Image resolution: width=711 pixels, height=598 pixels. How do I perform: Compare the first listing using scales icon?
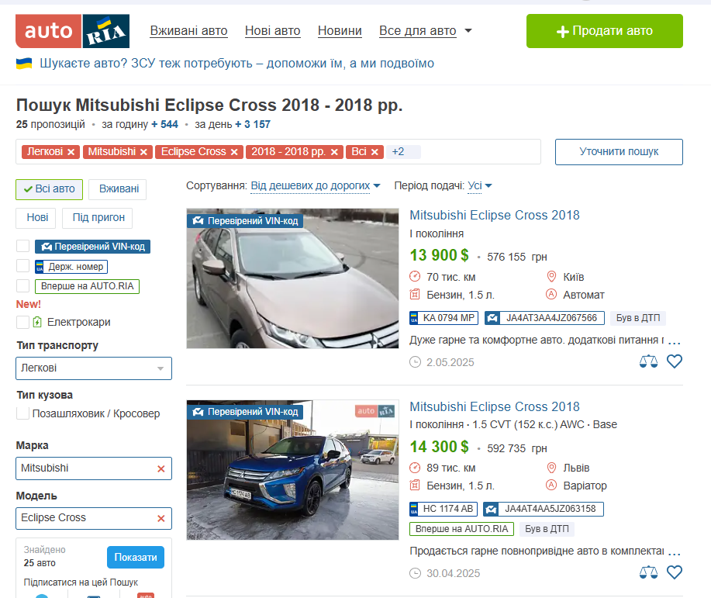click(x=648, y=361)
